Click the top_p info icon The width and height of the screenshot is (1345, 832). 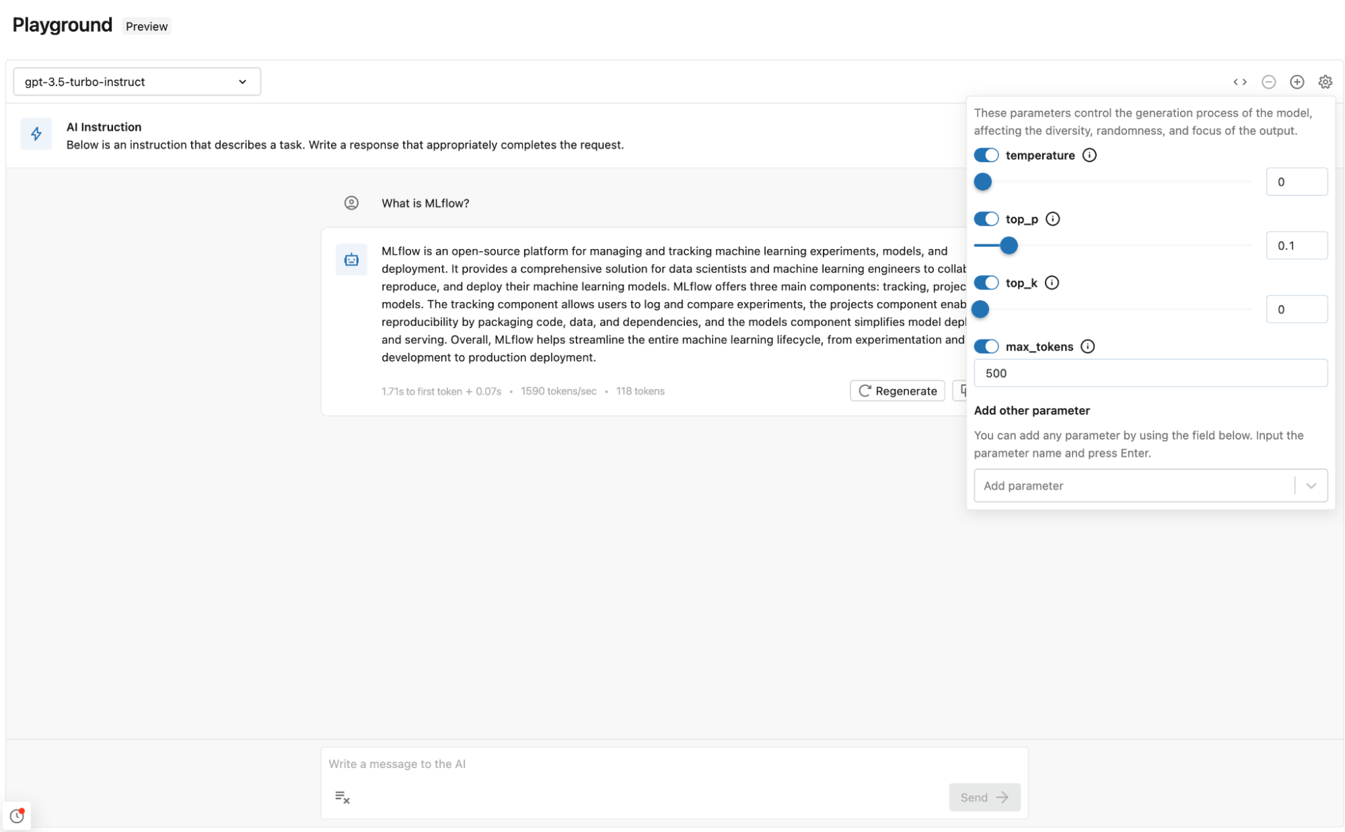pos(1052,219)
